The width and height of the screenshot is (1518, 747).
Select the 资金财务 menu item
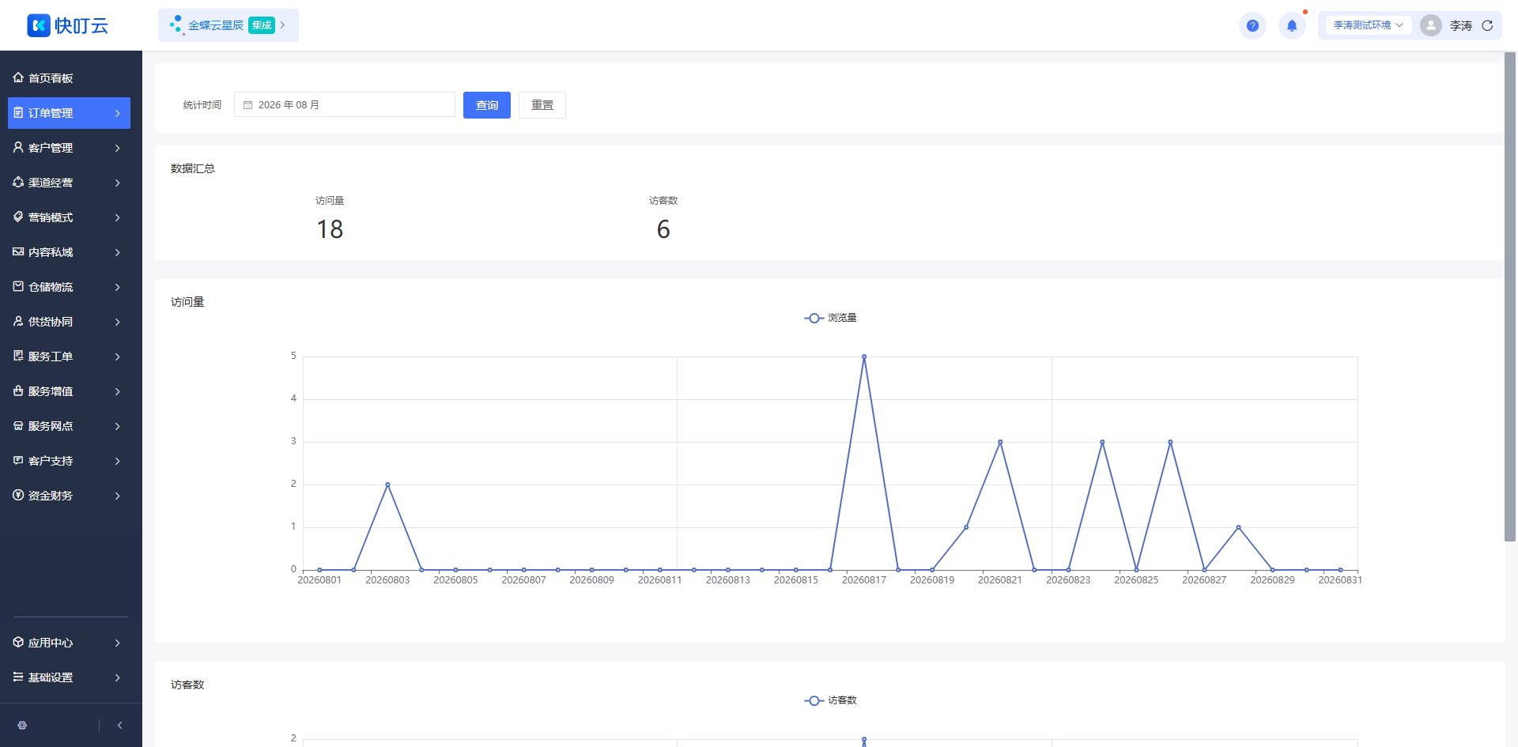coord(69,496)
